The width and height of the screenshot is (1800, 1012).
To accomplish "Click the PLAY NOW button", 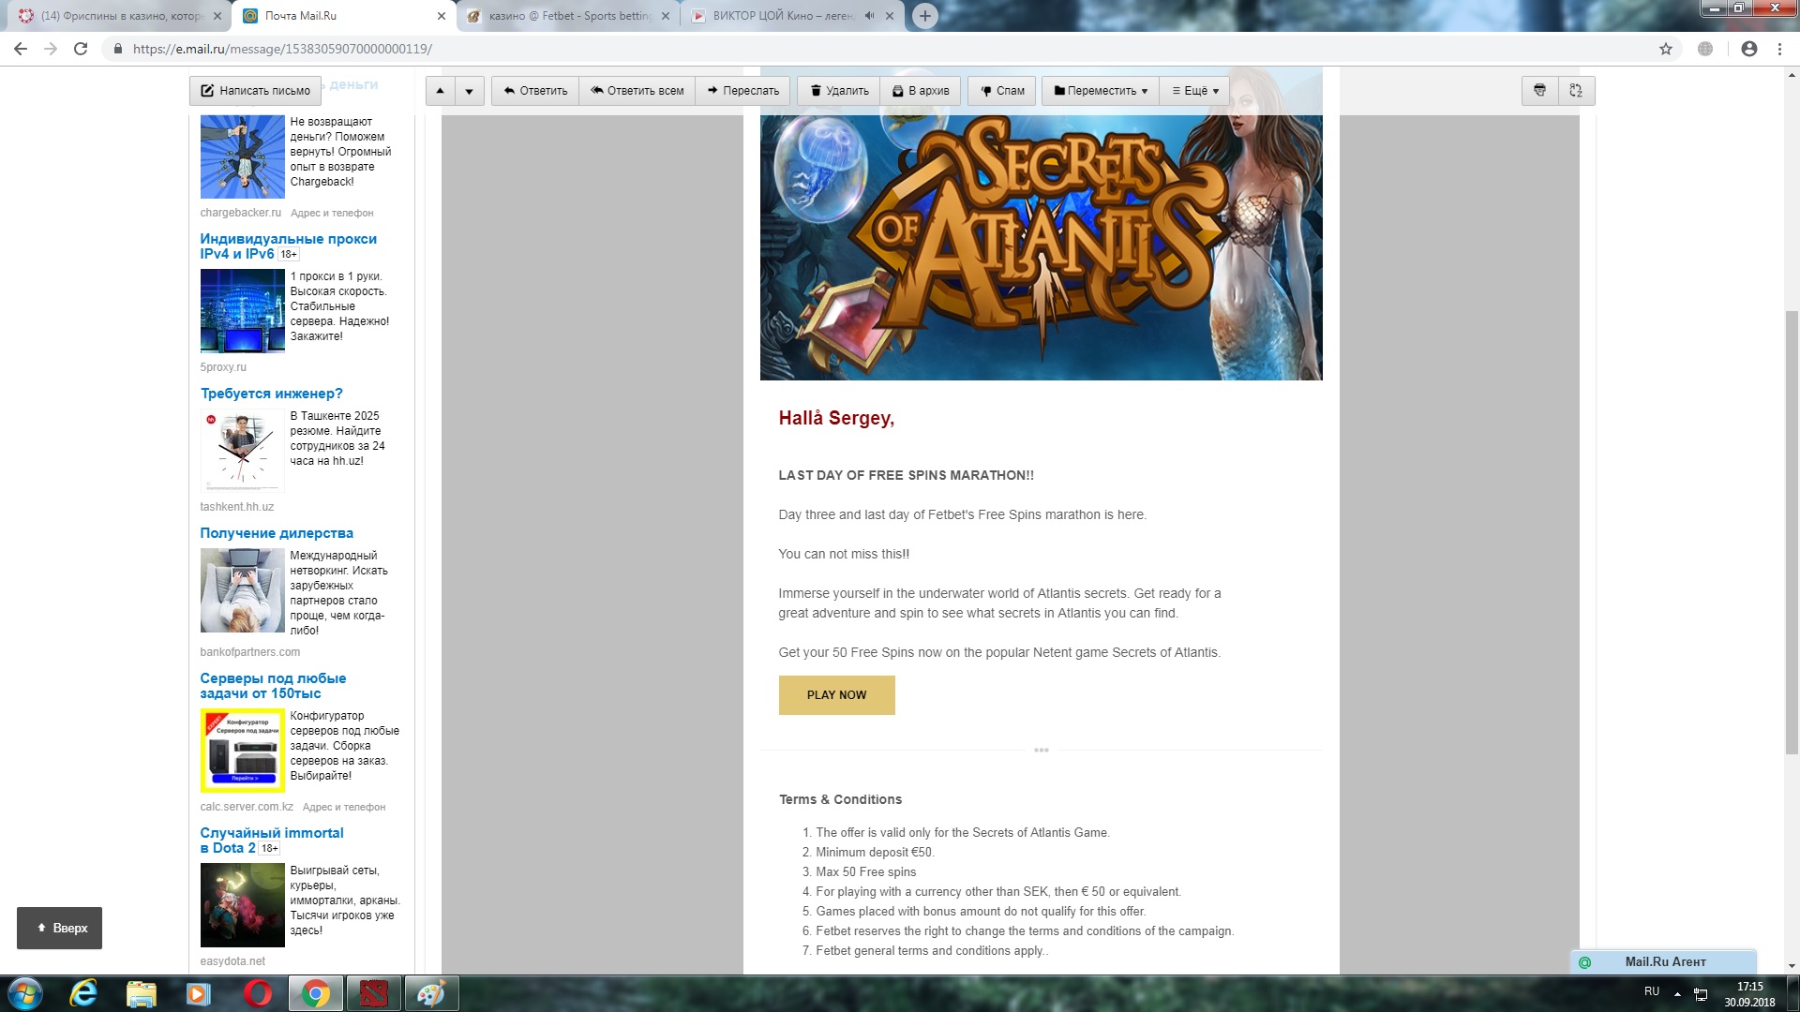I will 836,695.
